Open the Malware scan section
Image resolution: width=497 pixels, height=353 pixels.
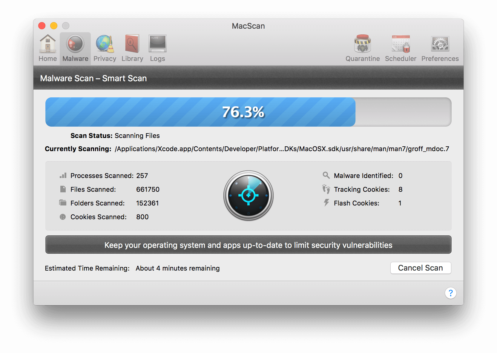coord(75,48)
